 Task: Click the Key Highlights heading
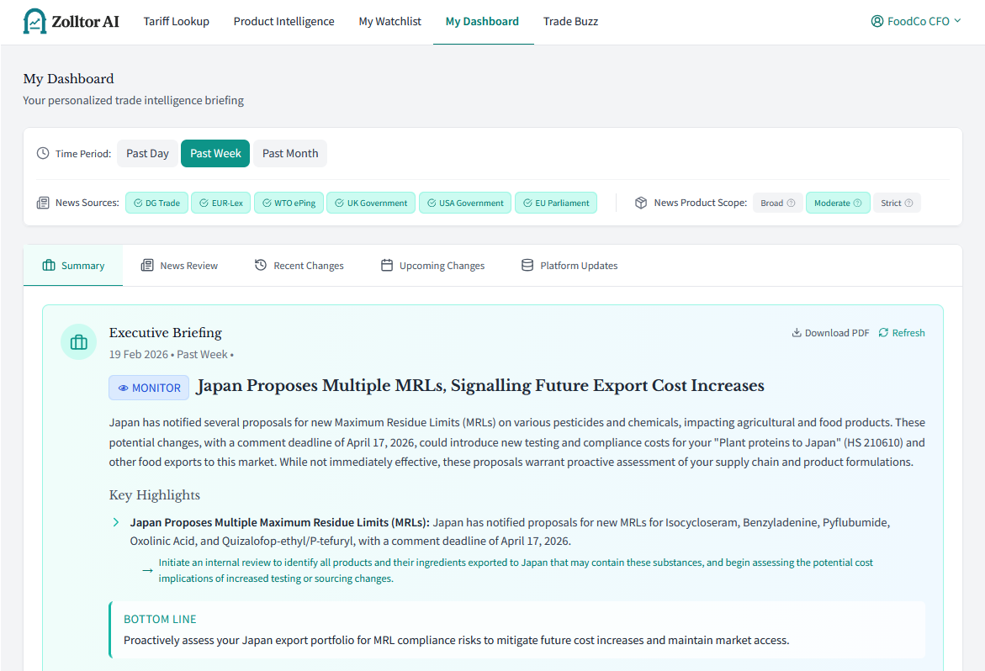click(x=155, y=495)
